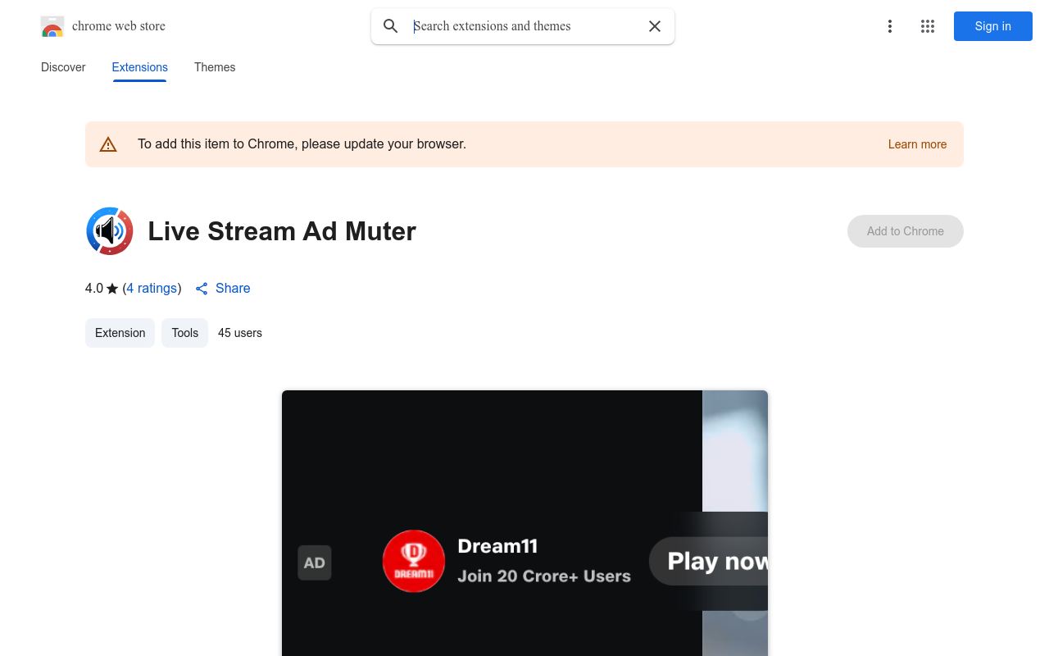Open the Google apps grid
1049x656 pixels.
point(928,26)
